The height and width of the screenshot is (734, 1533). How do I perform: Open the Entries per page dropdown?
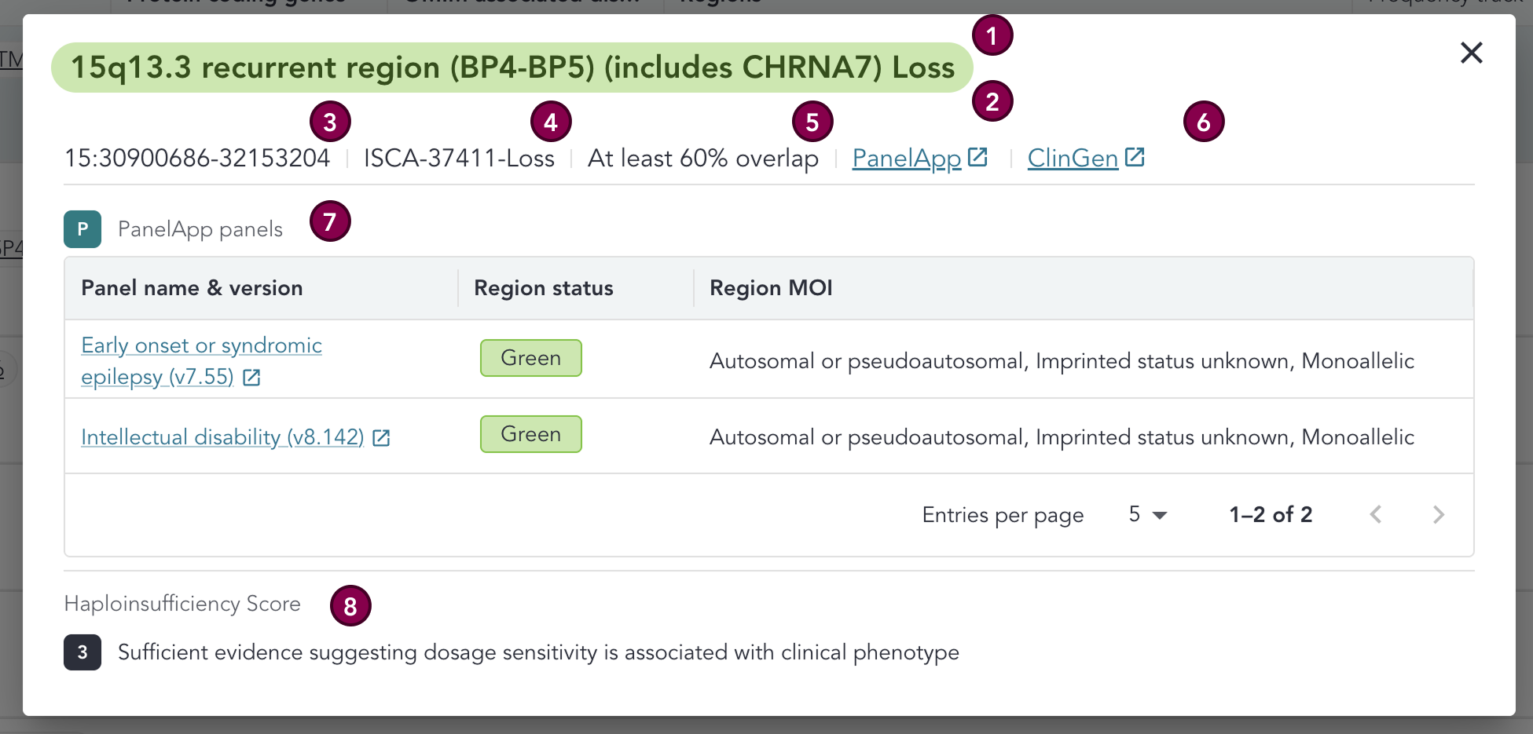(1146, 514)
